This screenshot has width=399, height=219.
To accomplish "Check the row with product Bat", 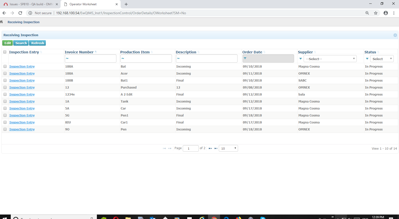I will click(x=5, y=67).
